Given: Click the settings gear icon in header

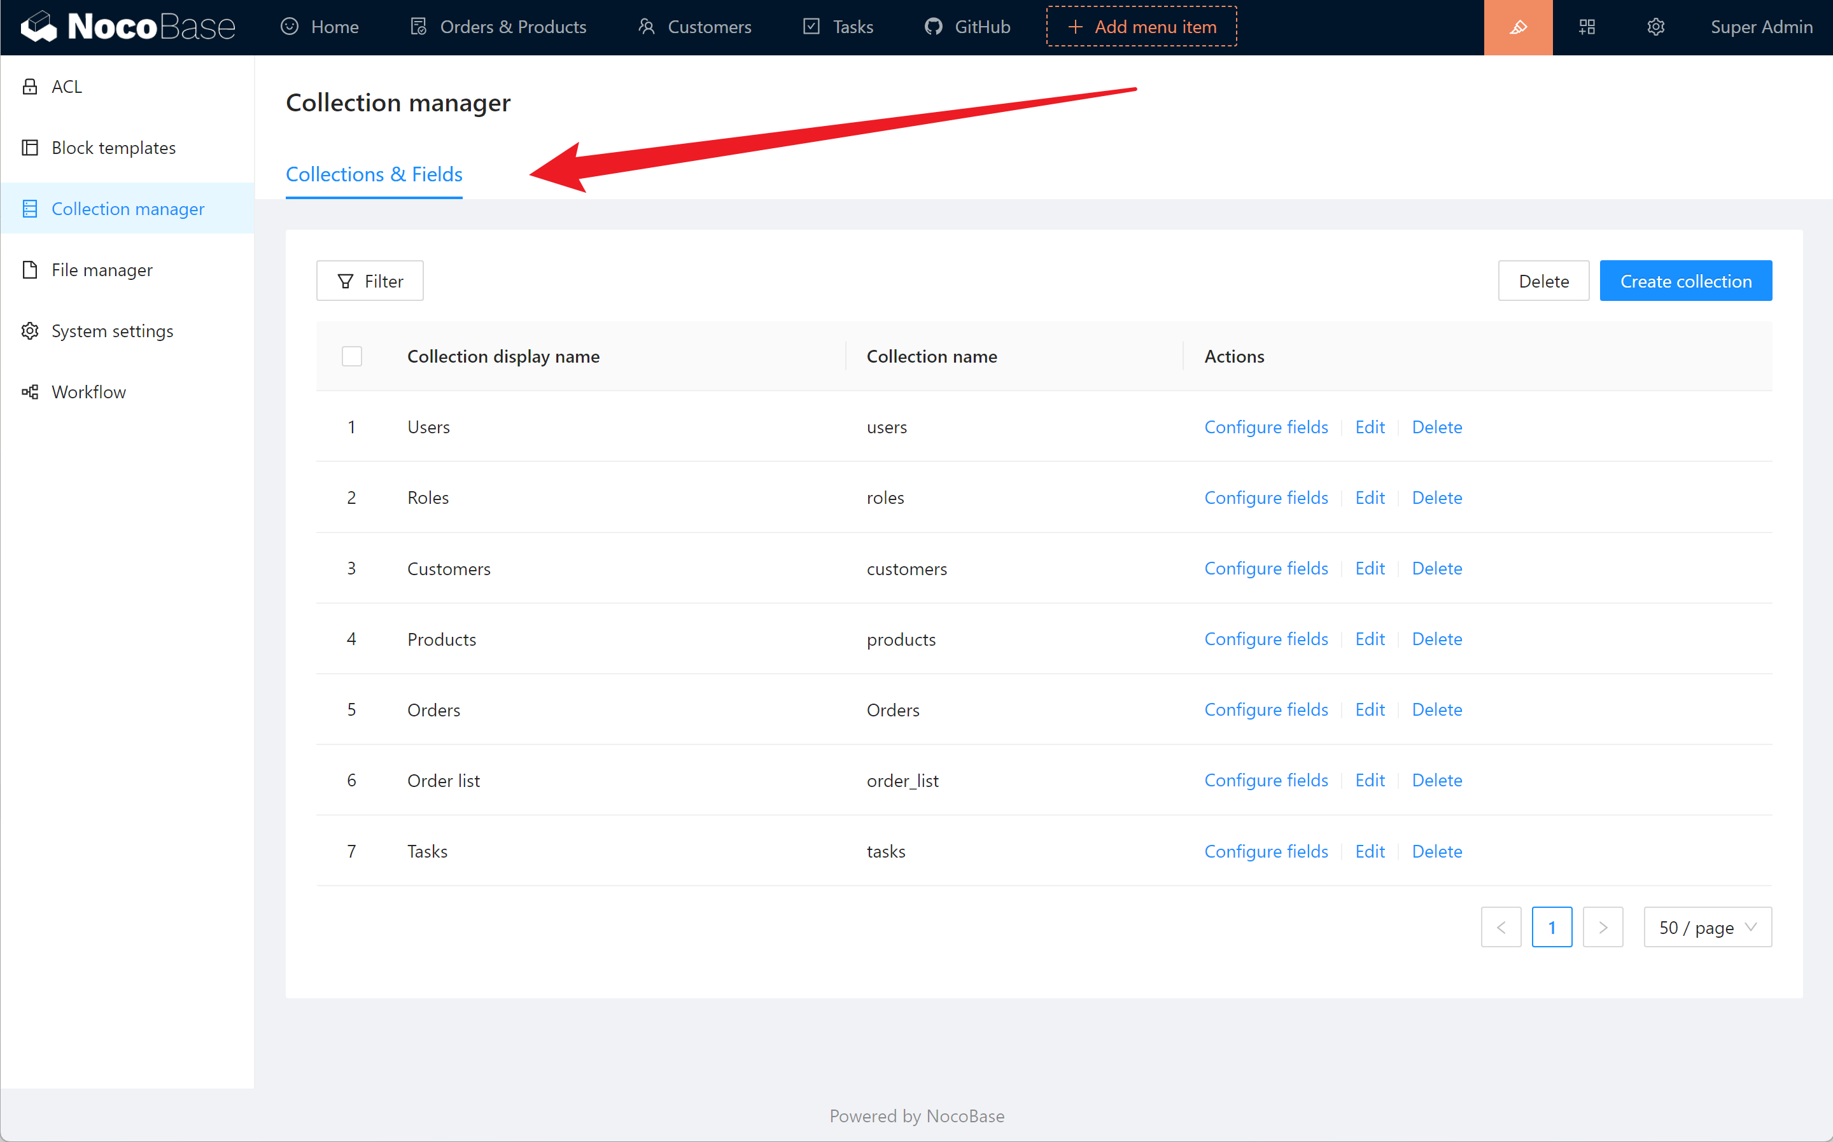Looking at the screenshot, I should (x=1655, y=27).
